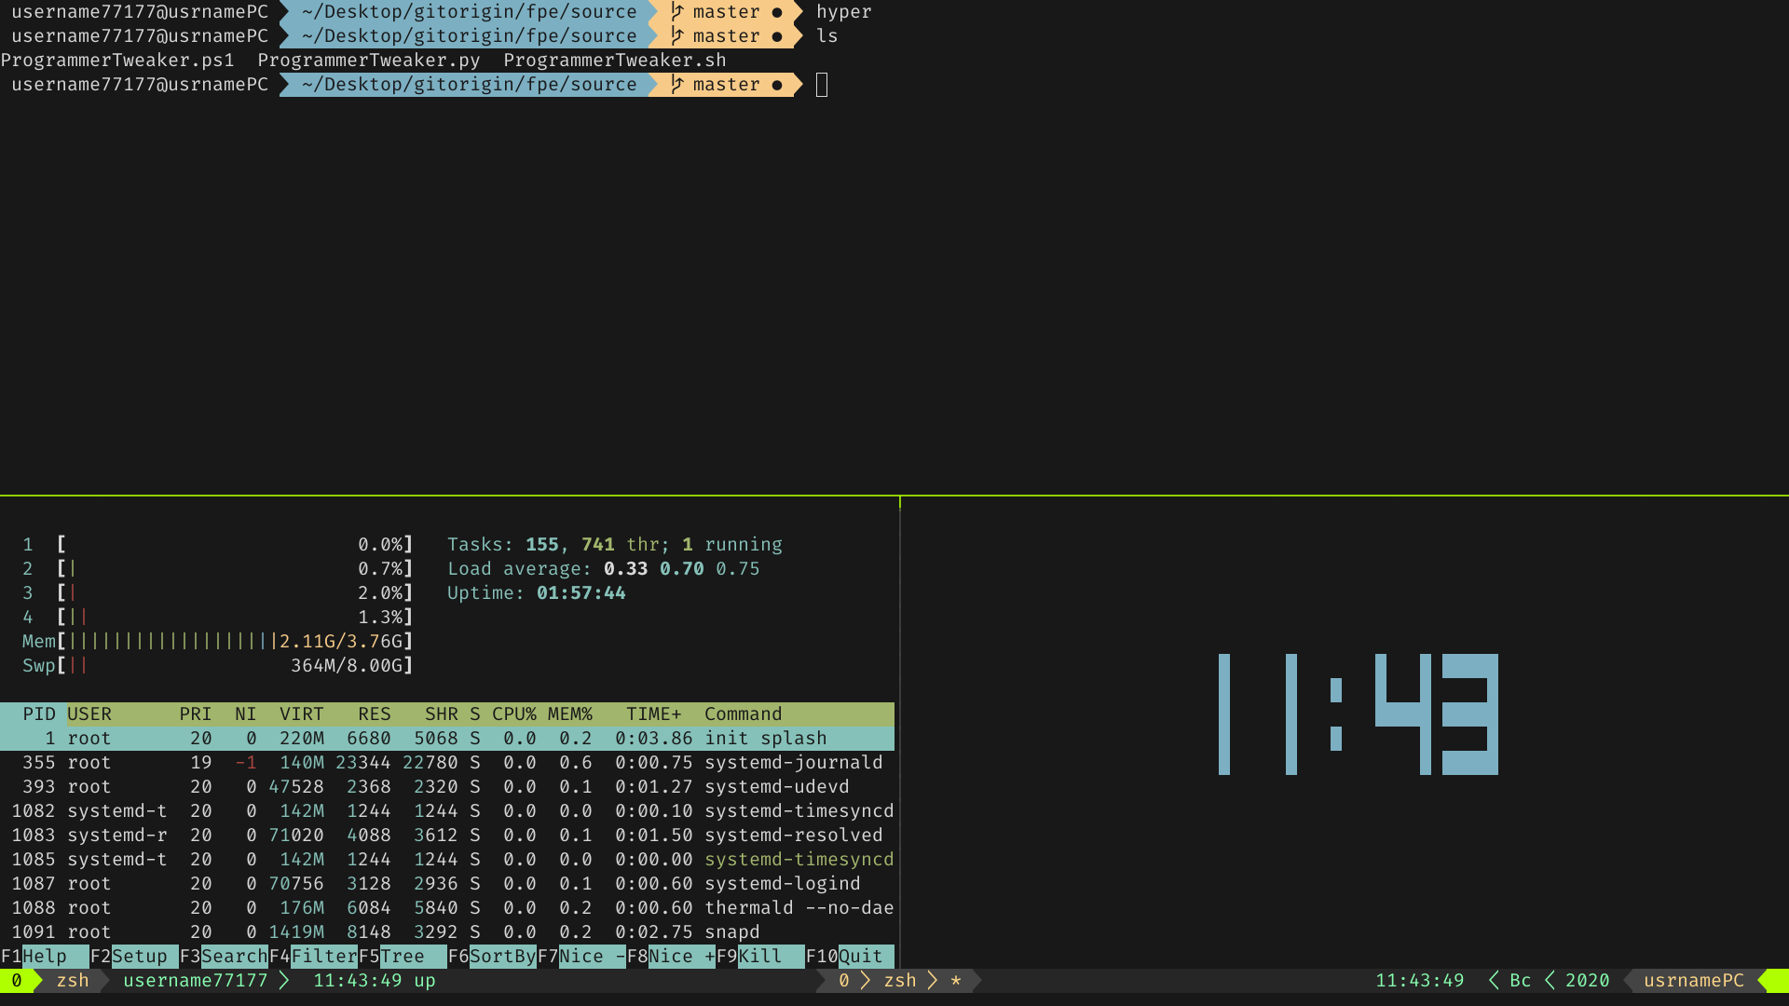Image resolution: width=1789 pixels, height=1006 pixels.
Task: Click the F10 Quit button
Action: pos(850,957)
